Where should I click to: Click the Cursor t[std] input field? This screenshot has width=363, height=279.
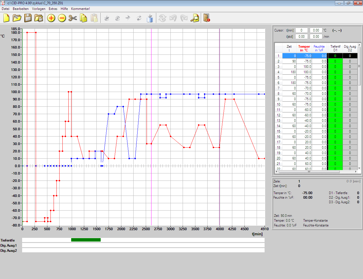click(301, 37)
